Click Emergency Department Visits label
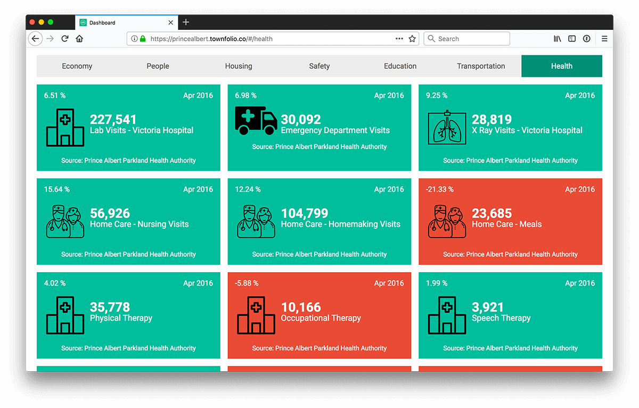Screen dimensions: 639x408 pos(335,130)
